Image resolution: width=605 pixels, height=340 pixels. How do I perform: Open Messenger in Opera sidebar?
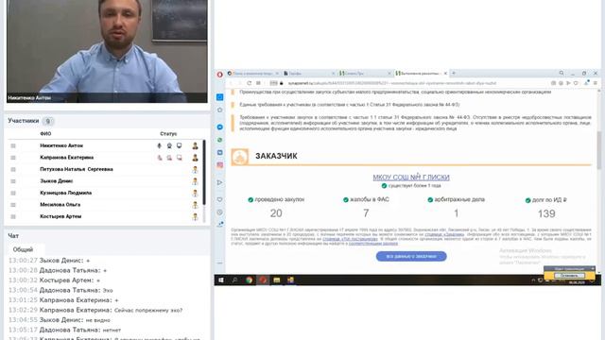click(x=220, y=127)
